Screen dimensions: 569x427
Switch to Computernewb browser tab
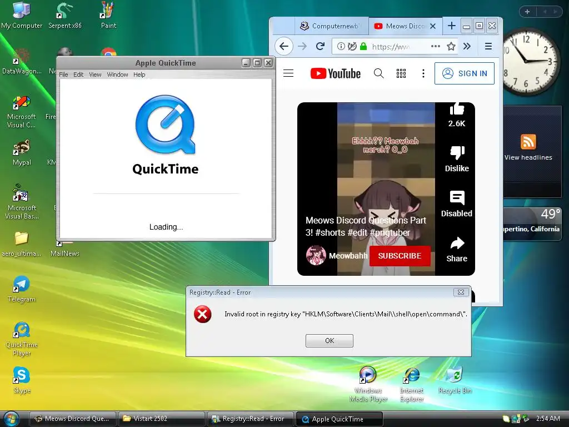(332, 26)
